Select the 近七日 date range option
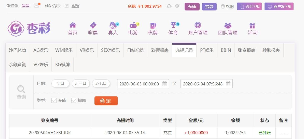This screenshot has height=139, width=304. click(x=101, y=83)
